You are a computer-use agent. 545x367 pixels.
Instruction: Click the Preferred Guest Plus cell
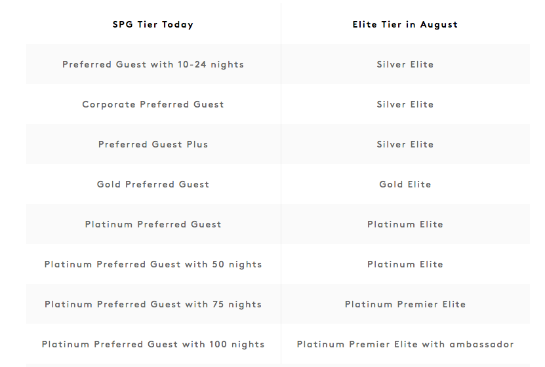[x=153, y=144]
